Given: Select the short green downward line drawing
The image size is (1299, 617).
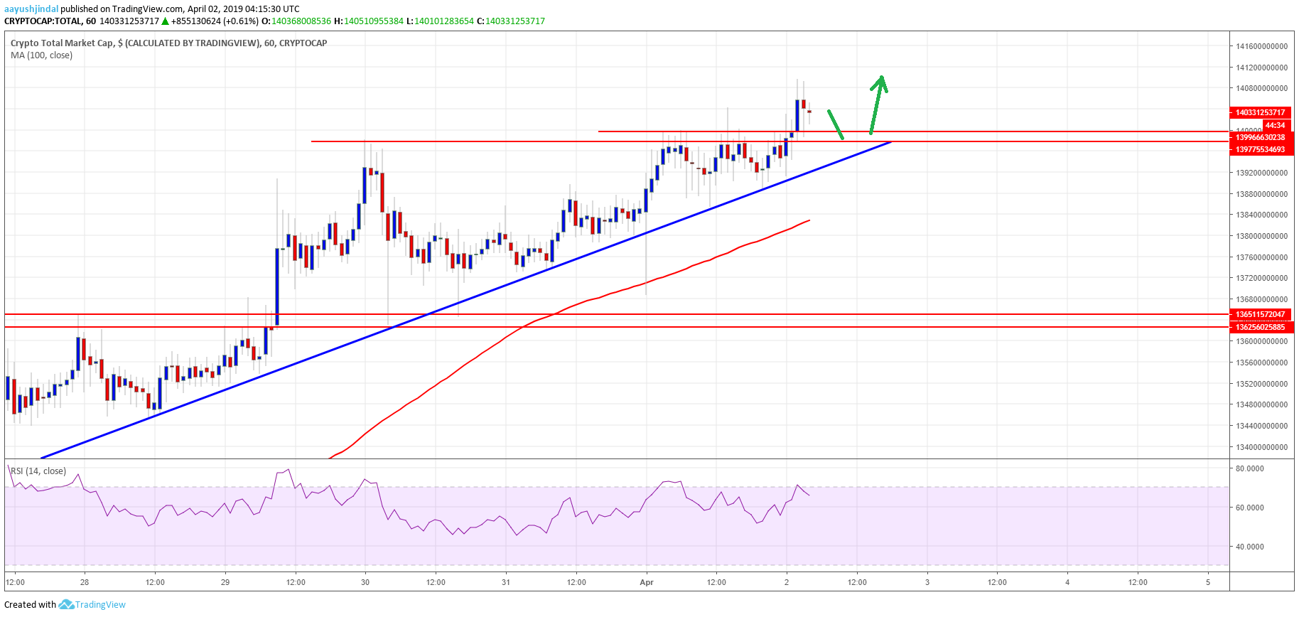Looking at the screenshot, I should pos(836,124).
